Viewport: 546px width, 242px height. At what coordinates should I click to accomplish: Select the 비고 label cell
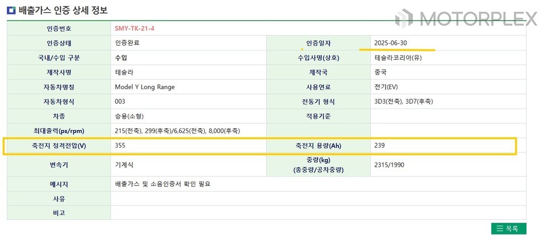pos(59,213)
